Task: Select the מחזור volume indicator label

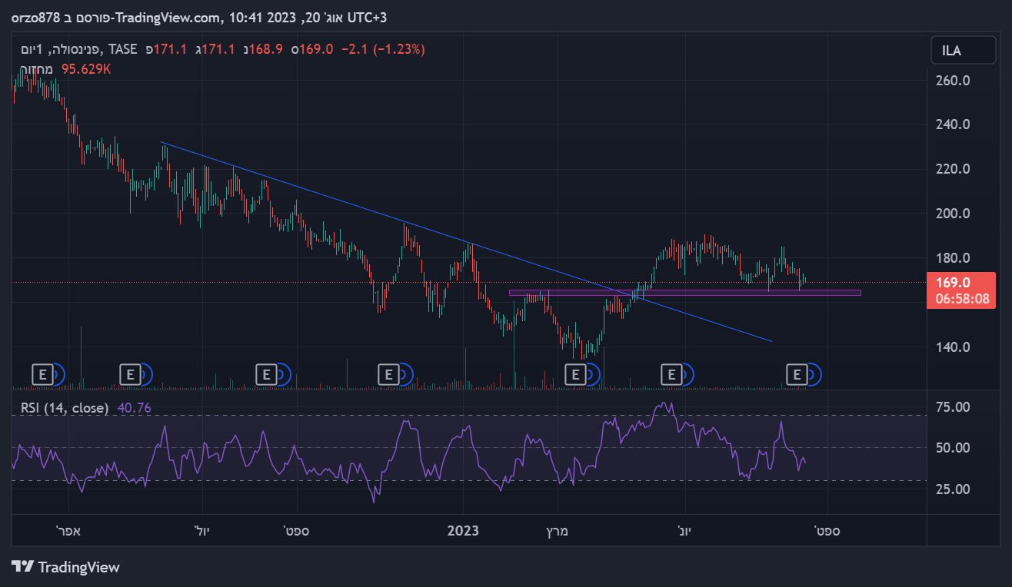Action: coord(37,69)
